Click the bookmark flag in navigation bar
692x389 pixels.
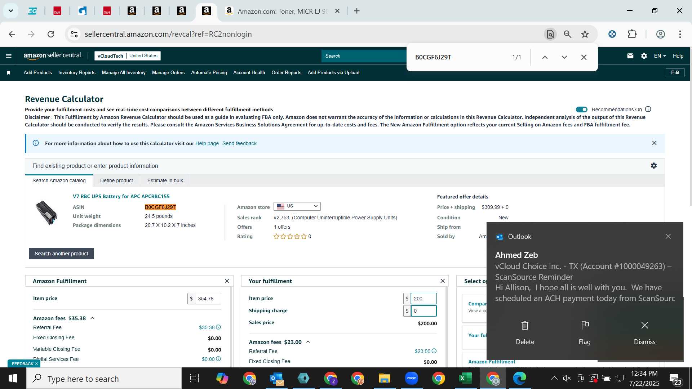click(x=9, y=73)
